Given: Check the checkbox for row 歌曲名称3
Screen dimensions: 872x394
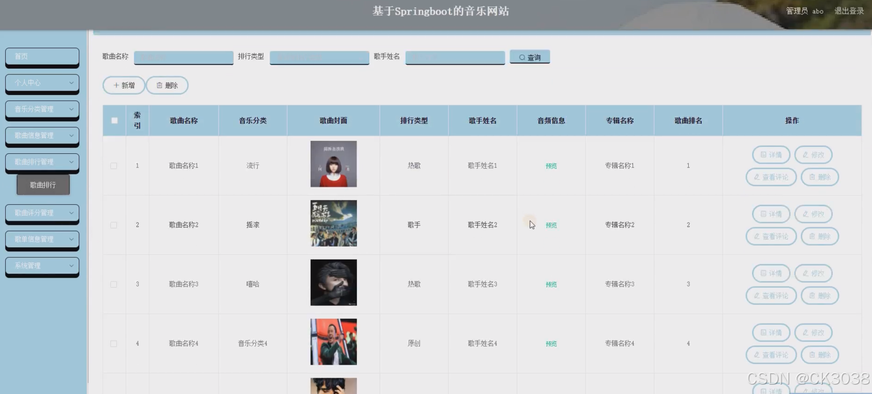Looking at the screenshot, I should pyautogui.click(x=114, y=284).
